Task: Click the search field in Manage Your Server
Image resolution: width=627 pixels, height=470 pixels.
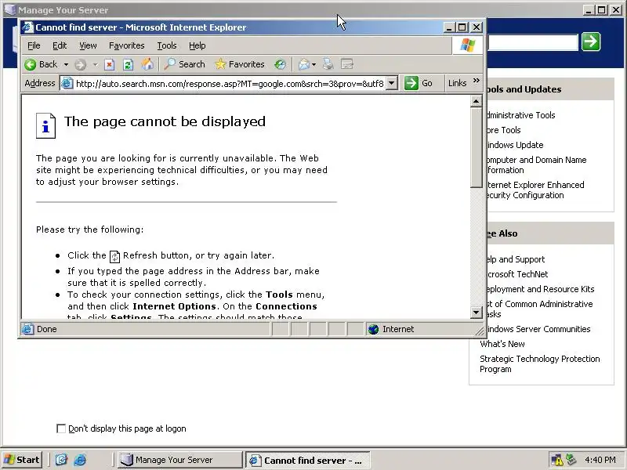Action: [x=533, y=42]
